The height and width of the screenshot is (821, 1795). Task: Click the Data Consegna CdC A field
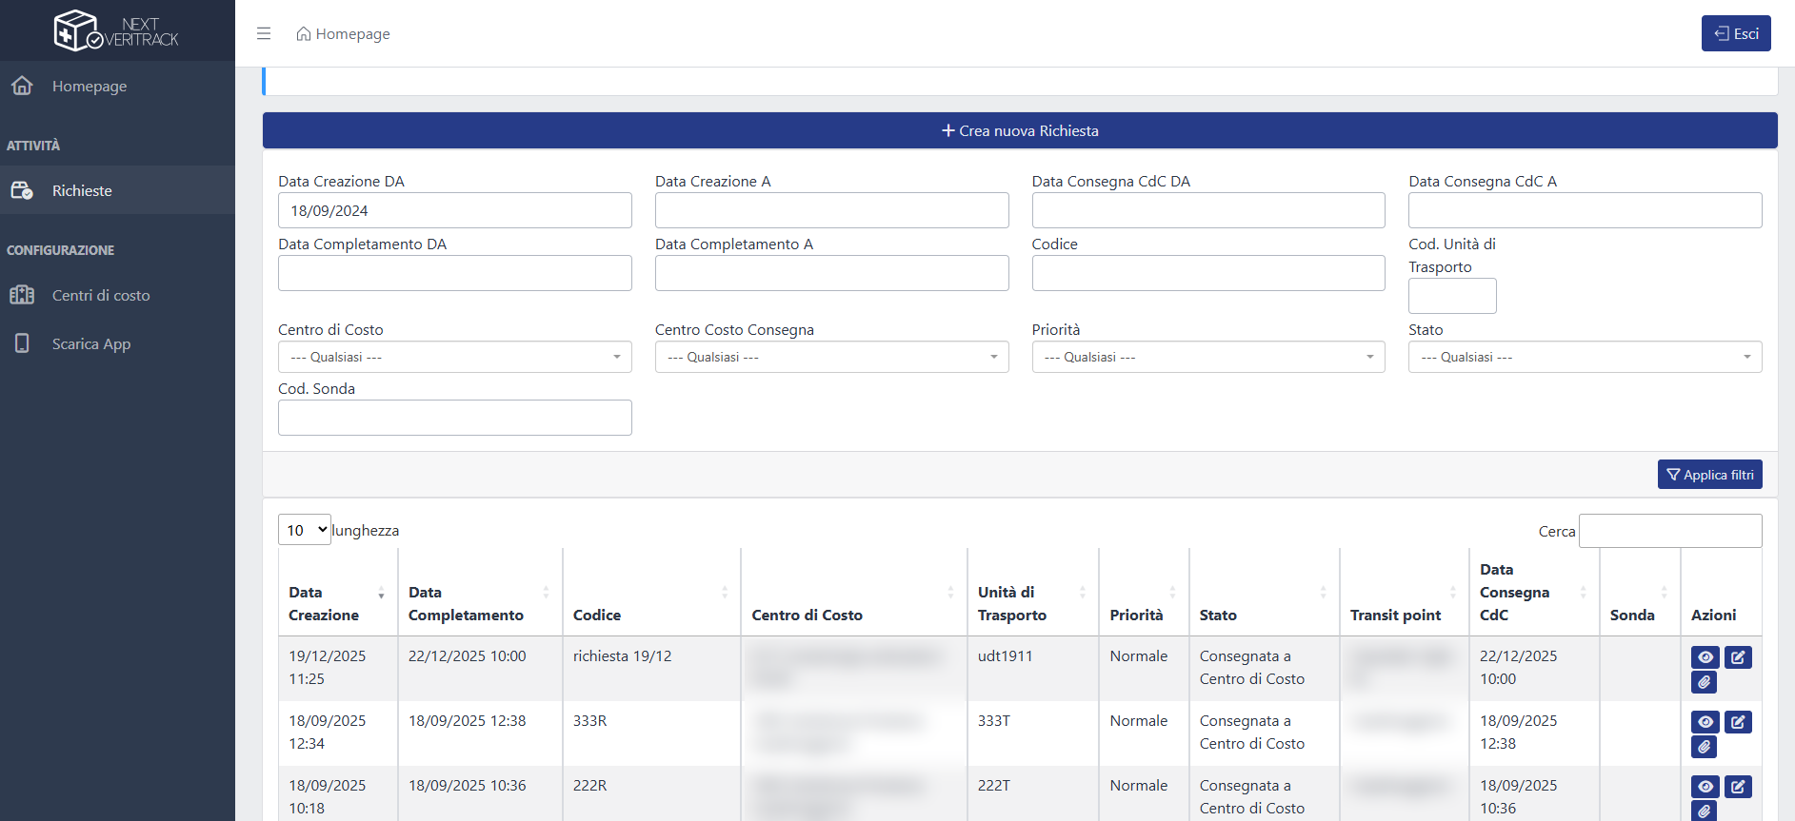pyautogui.click(x=1586, y=210)
